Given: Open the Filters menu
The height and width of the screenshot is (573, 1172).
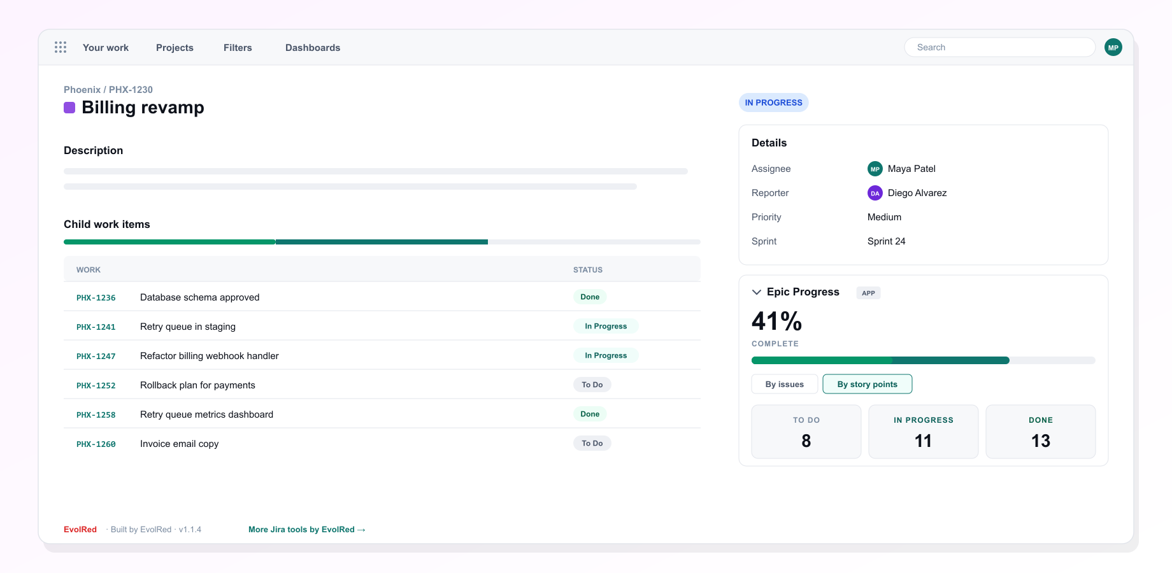Looking at the screenshot, I should pyautogui.click(x=238, y=48).
